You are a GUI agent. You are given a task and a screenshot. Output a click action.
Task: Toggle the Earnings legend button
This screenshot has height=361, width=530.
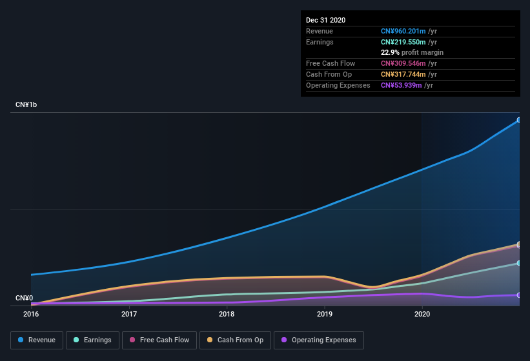(x=92, y=340)
